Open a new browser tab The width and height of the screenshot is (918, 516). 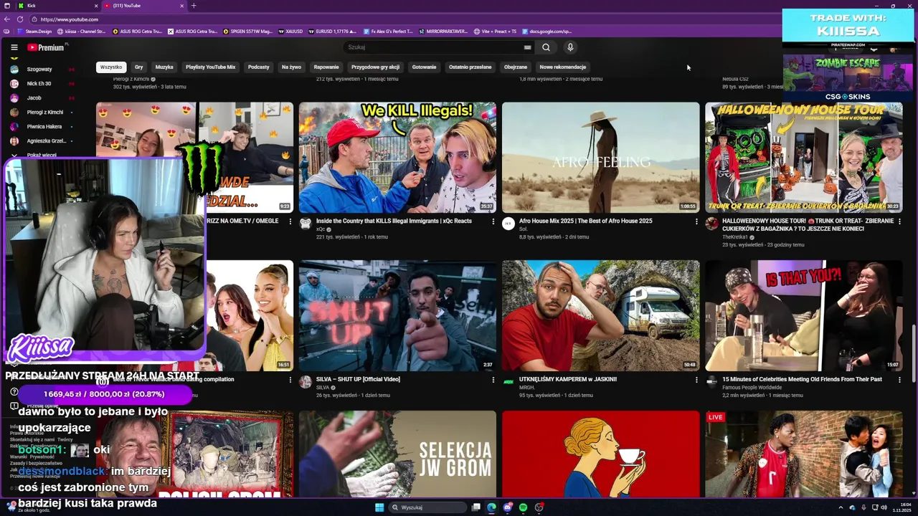point(193,6)
